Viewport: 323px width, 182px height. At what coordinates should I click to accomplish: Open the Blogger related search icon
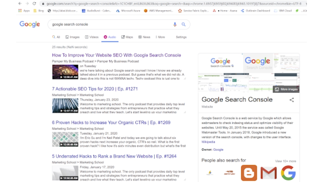pos(249,173)
